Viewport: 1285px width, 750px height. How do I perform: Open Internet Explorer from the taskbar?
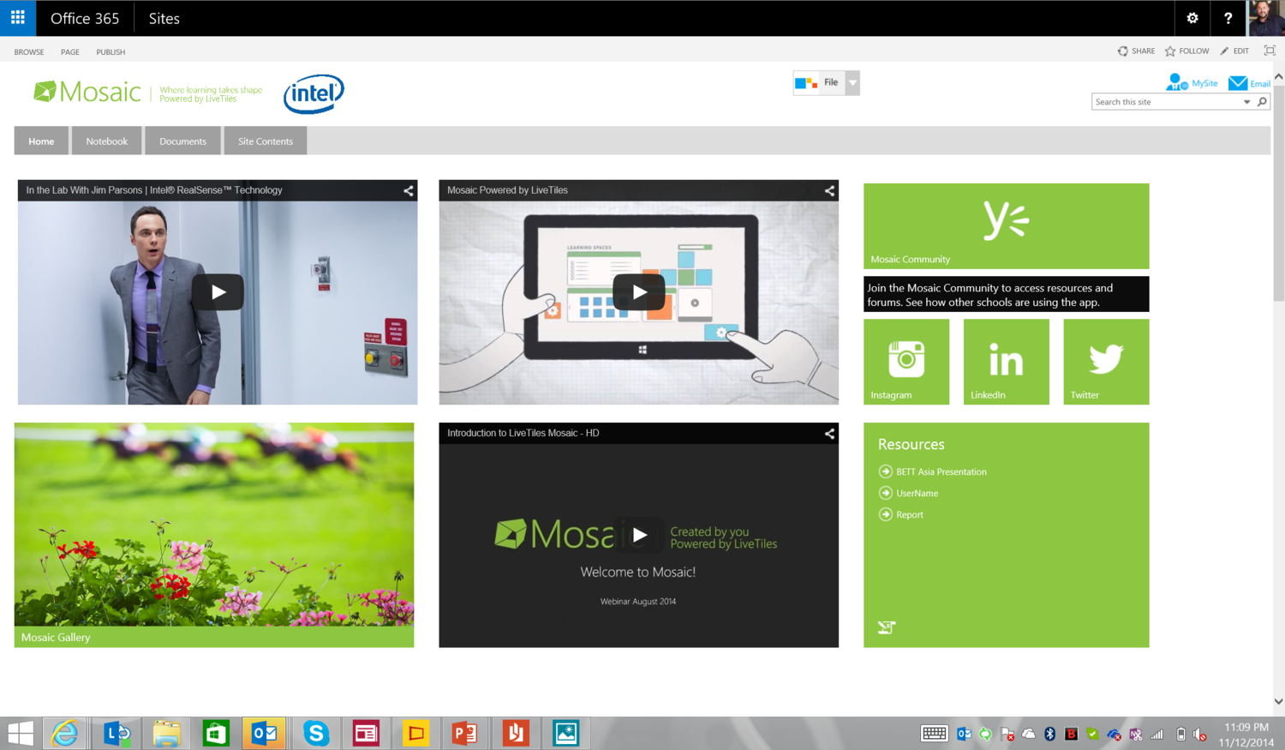65,733
